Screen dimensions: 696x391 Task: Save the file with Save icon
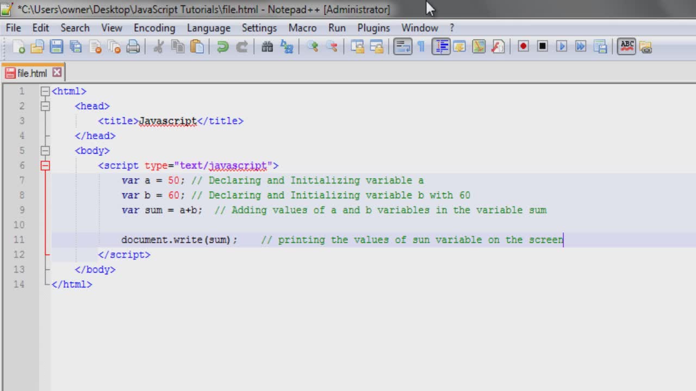[57, 47]
